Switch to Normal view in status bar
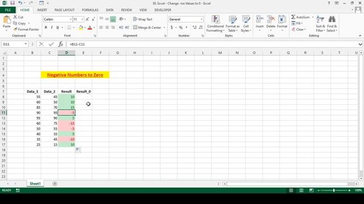This screenshot has height=204, width=364. pyautogui.click(x=291, y=190)
